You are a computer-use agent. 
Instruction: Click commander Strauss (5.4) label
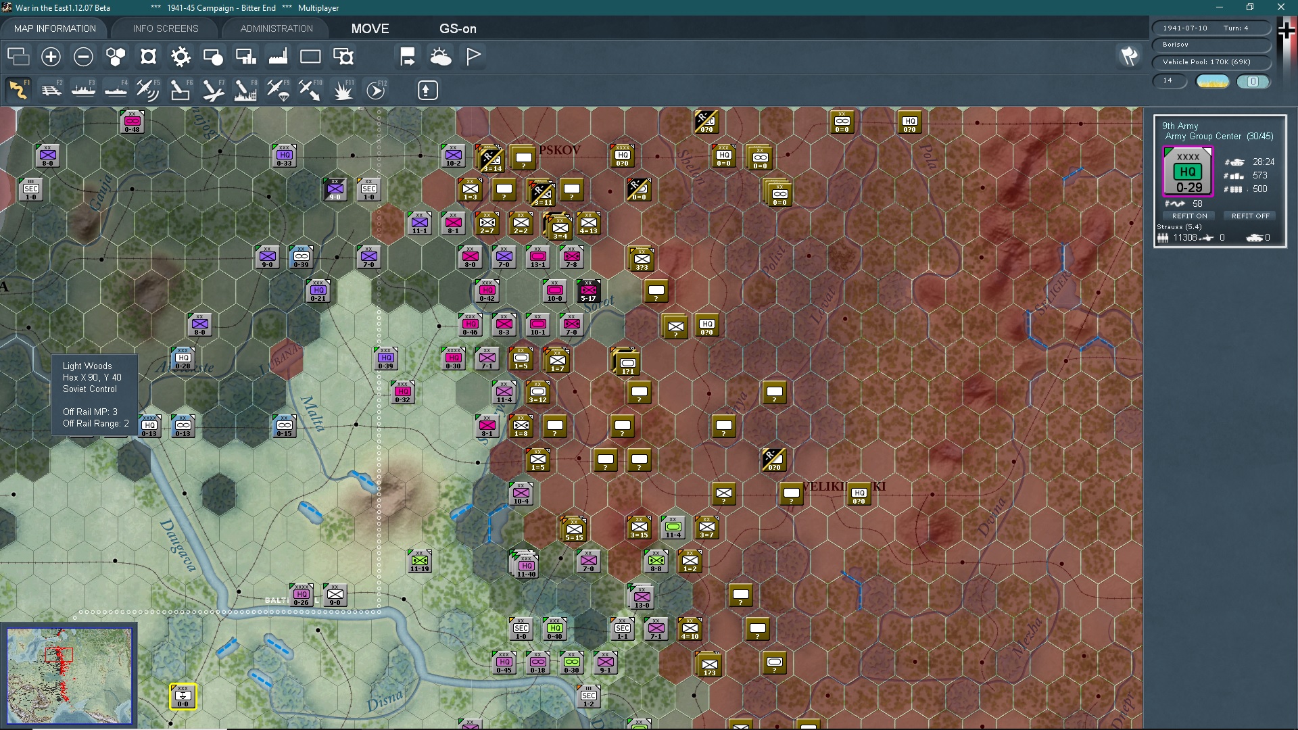click(1179, 226)
